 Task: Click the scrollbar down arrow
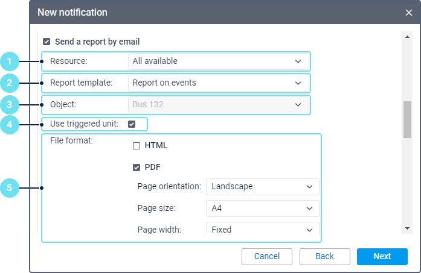tap(408, 228)
